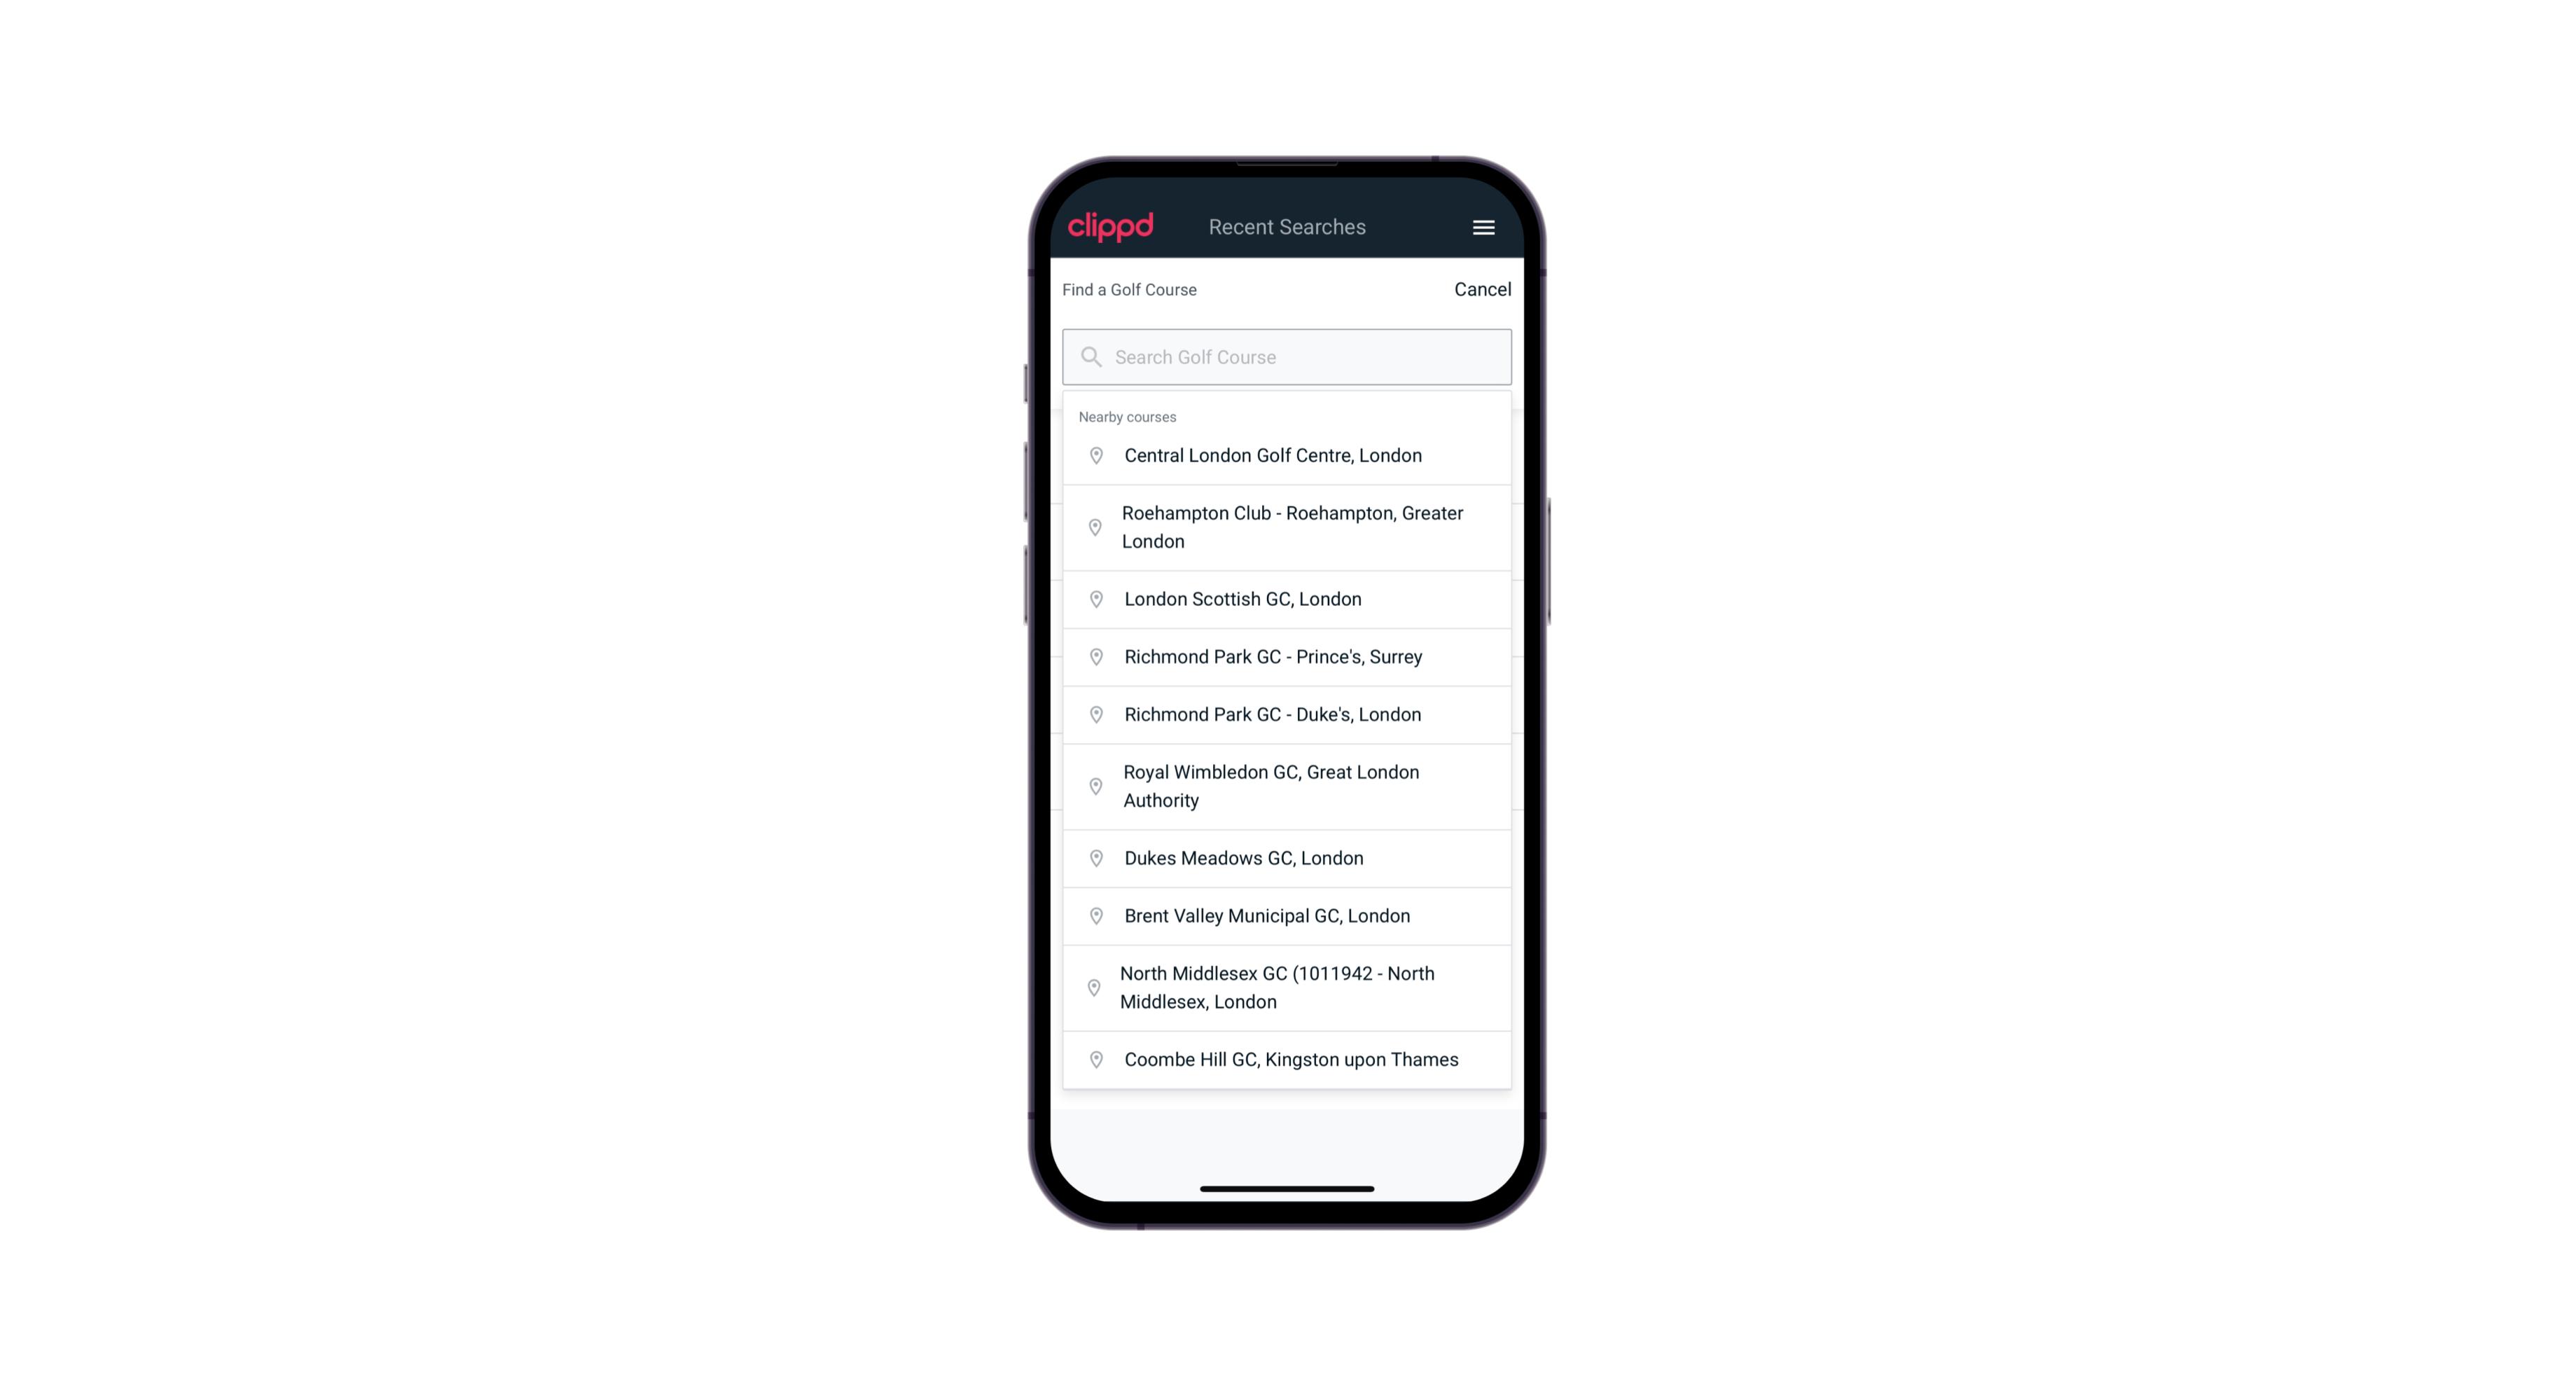Tap Recent Searches header label

[x=1287, y=227]
